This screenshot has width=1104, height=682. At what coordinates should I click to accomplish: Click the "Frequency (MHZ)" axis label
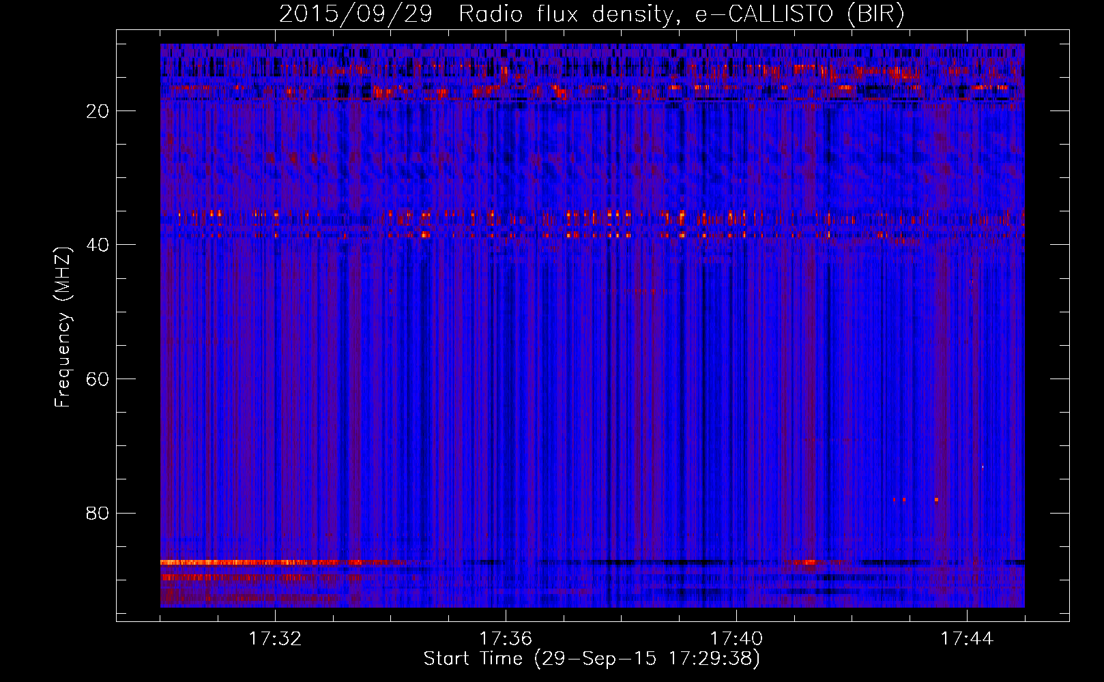point(63,327)
